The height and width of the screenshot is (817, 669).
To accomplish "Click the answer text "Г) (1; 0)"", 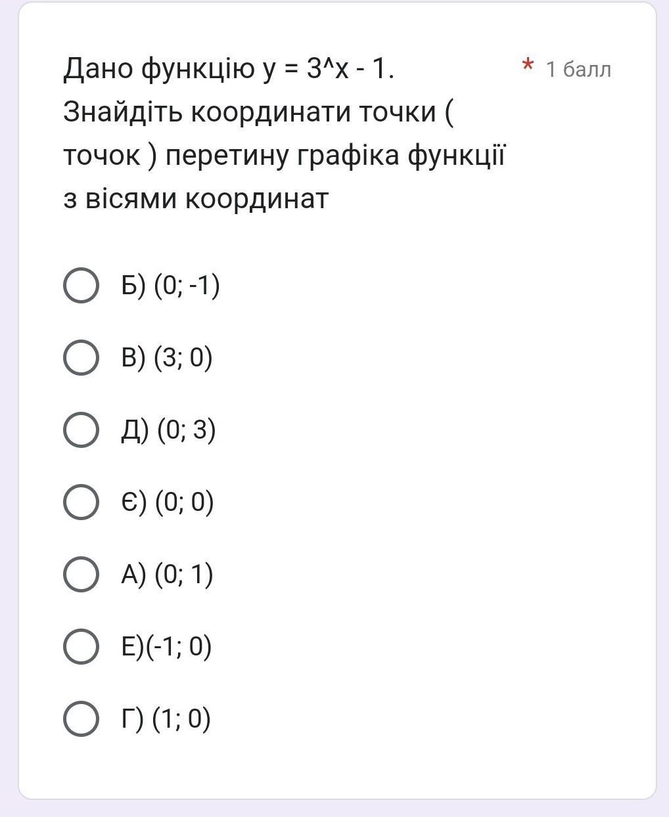I will (166, 719).
